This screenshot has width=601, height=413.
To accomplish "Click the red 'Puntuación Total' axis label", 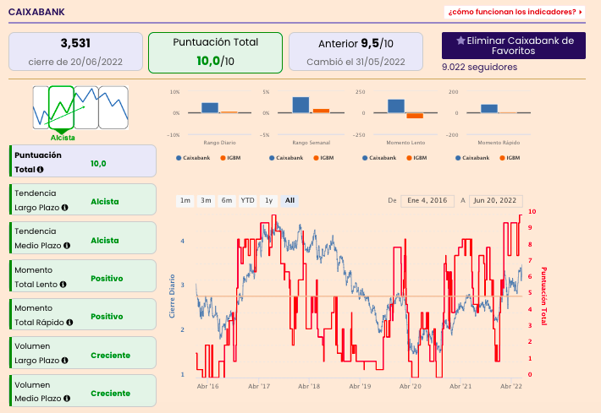I will pos(544,296).
